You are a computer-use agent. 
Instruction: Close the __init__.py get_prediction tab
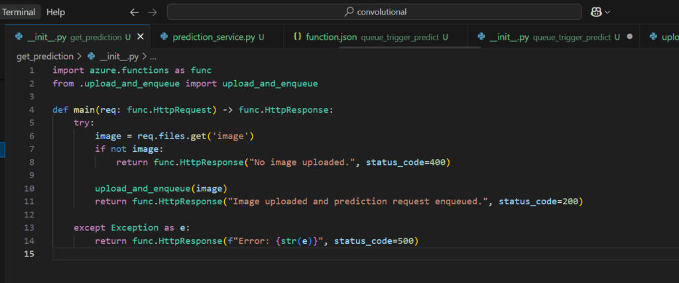[x=141, y=36]
